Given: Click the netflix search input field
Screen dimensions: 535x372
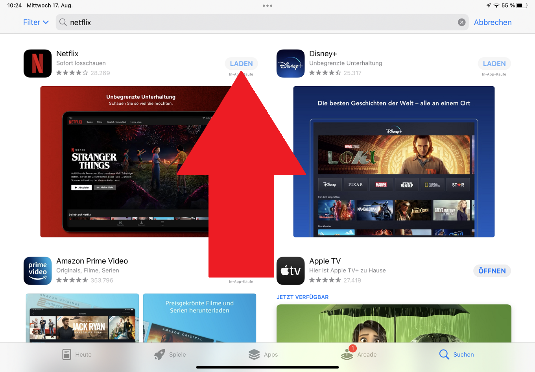Looking at the screenshot, I should tap(262, 22).
